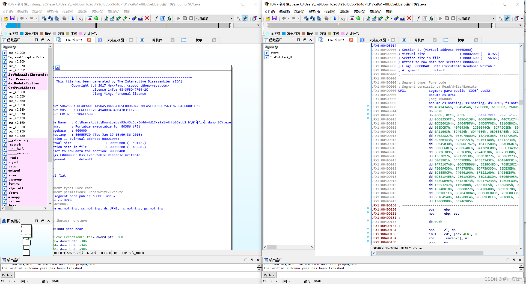
Task: Click the blue down-arrow jump icon in right window
Action: coord(335,18)
